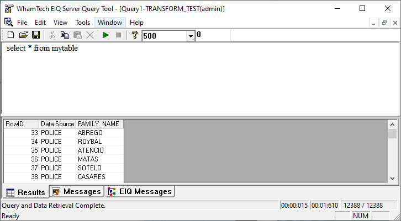Click POLICE cell in row 34

click(x=57, y=142)
